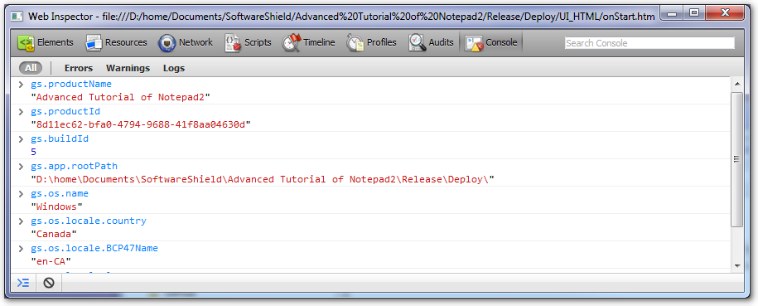Click the gs.app.rootPath command

pyautogui.click(x=75, y=166)
